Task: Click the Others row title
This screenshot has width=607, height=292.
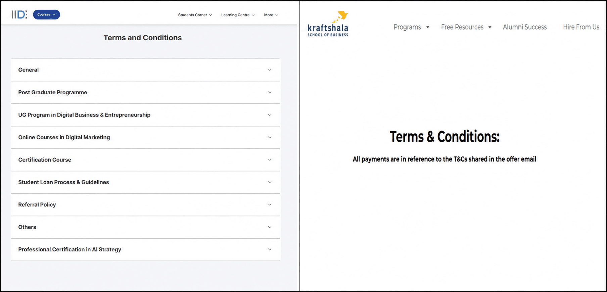Action: 27,227
